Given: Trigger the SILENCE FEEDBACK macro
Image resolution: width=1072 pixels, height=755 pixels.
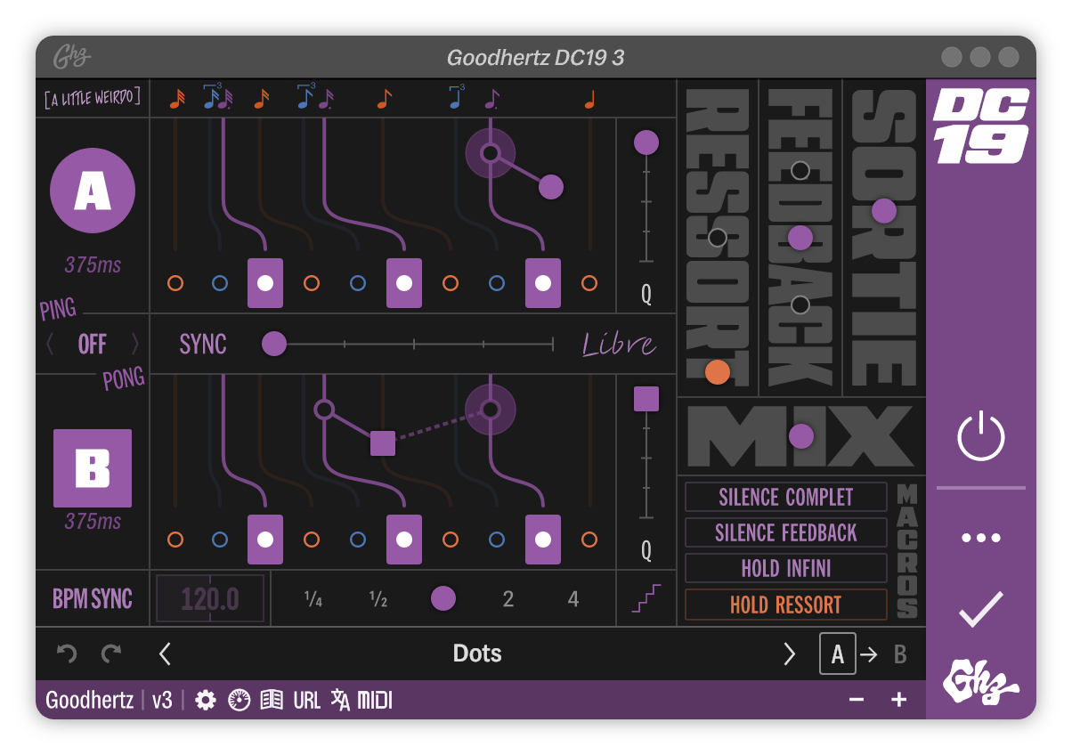Looking at the screenshot, I should coord(784,532).
